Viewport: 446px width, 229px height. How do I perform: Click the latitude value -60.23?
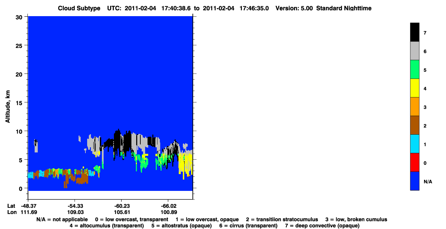click(121, 206)
